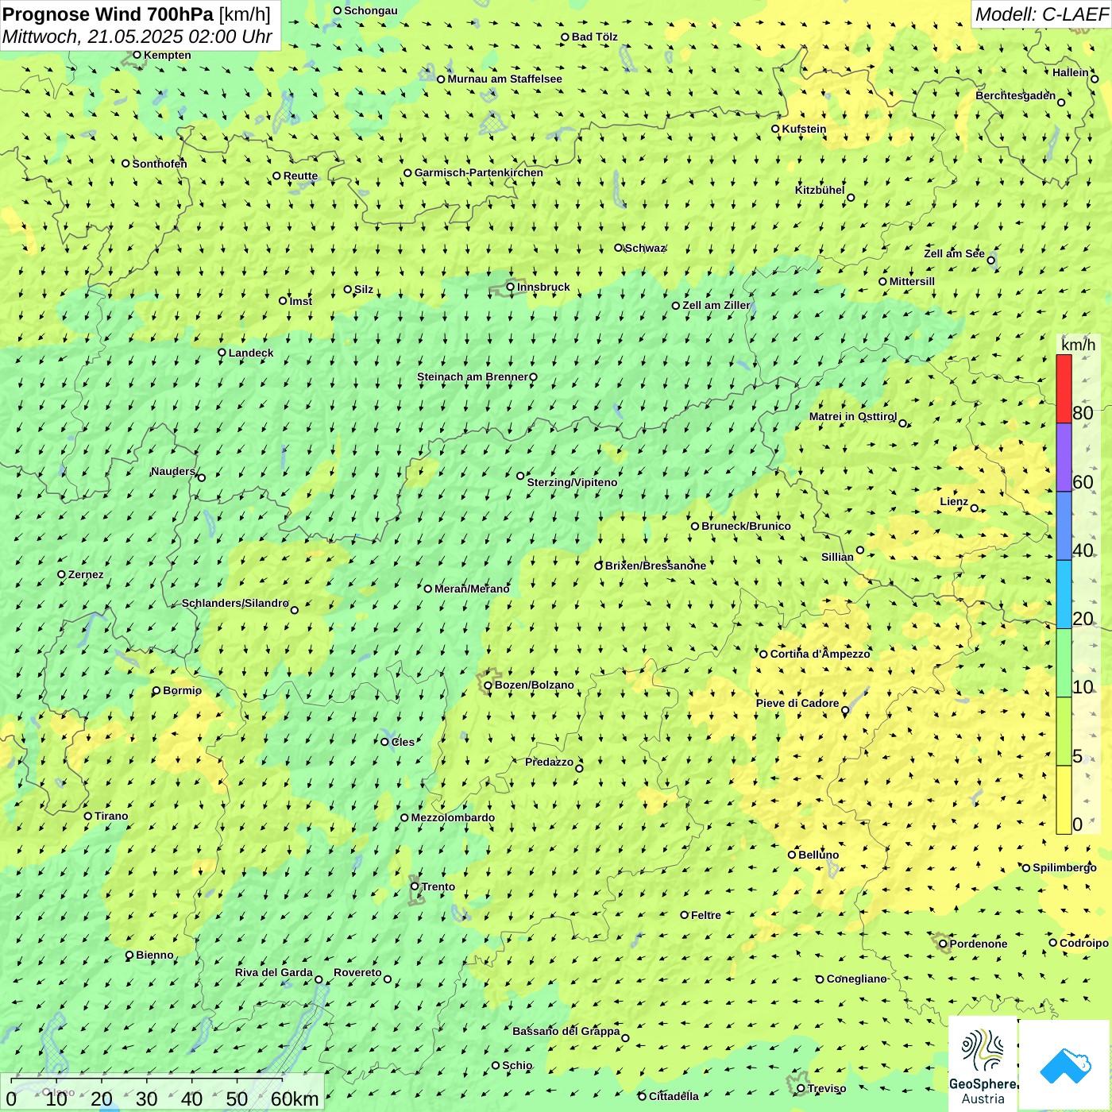Click the Cles city label

[403, 742]
